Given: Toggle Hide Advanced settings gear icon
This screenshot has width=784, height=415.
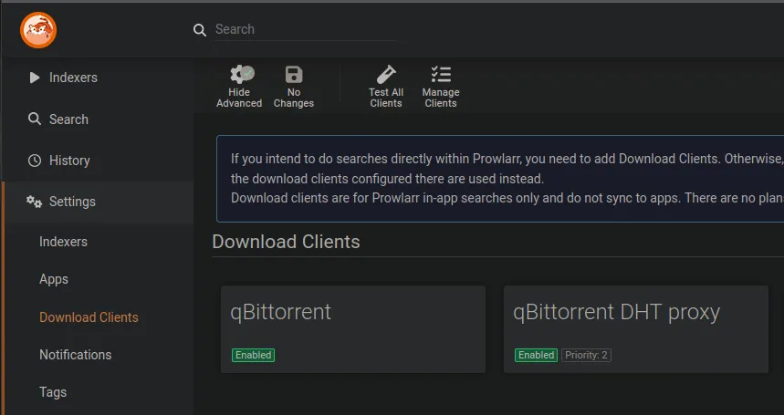Looking at the screenshot, I should tap(240, 76).
